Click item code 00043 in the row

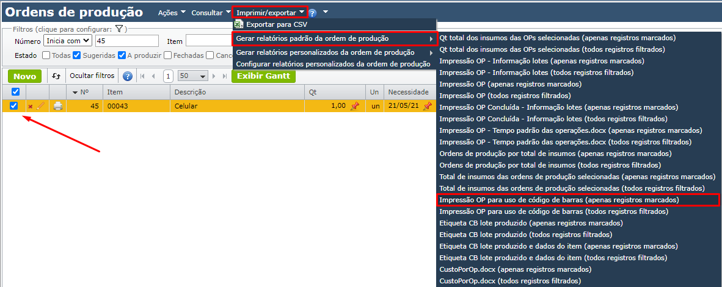[117, 106]
